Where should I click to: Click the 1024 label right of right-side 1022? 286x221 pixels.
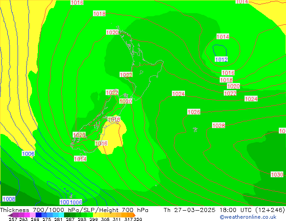(251, 99)
